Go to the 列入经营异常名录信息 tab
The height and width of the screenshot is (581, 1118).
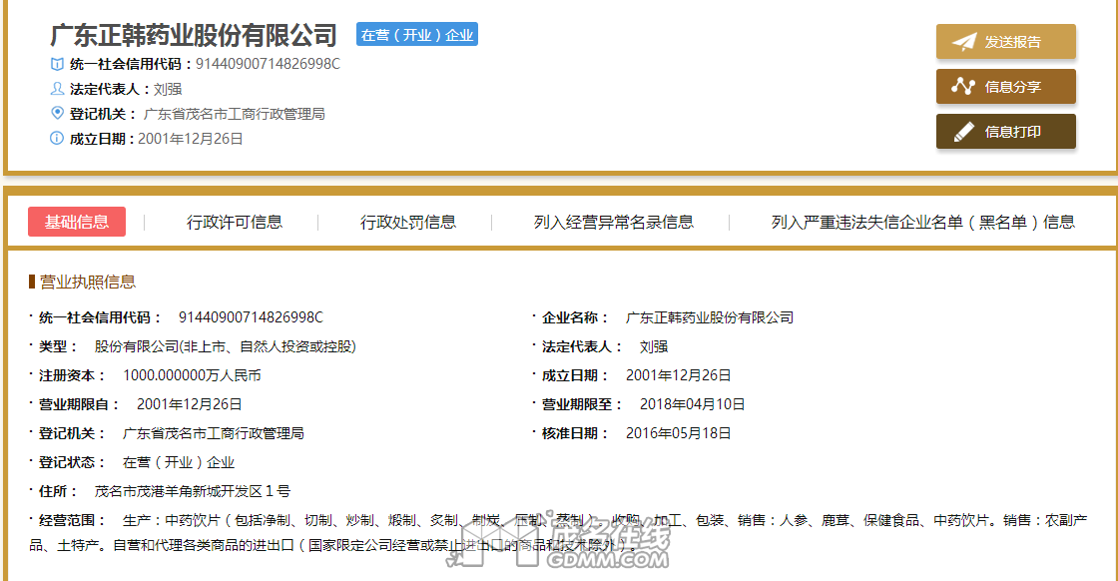click(614, 222)
